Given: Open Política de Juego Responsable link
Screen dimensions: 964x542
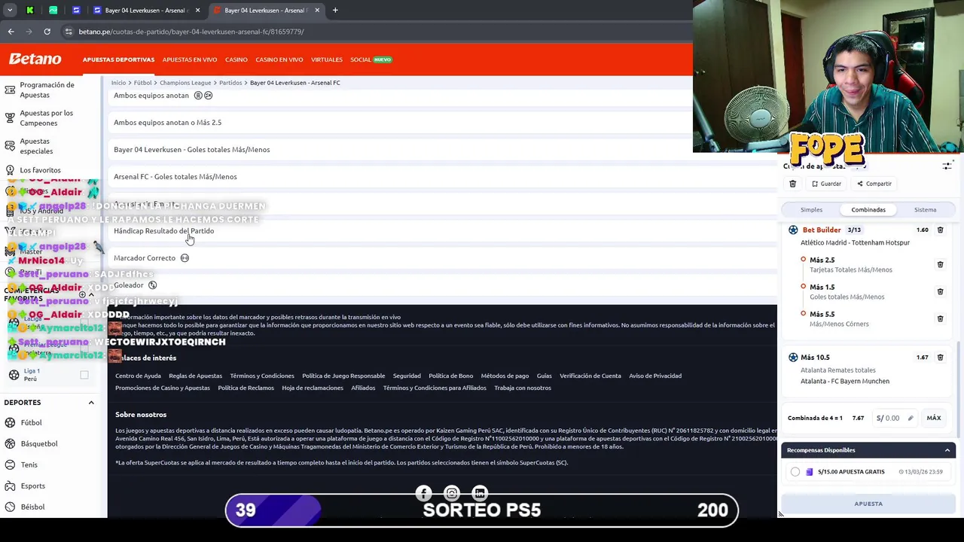Looking at the screenshot, I should tap(343, 376).
